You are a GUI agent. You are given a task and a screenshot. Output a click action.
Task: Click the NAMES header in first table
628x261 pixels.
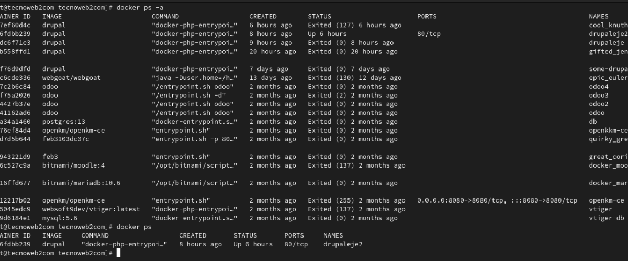pos(599,16)
